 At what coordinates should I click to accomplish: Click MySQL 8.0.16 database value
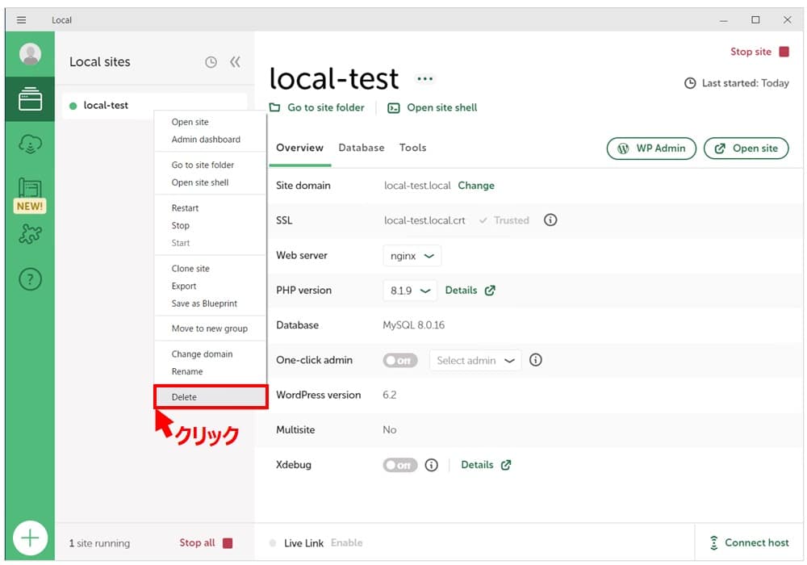[x=413, y=325]
